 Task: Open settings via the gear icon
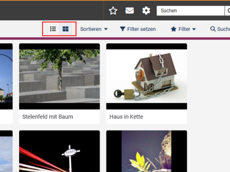(146, 11)
